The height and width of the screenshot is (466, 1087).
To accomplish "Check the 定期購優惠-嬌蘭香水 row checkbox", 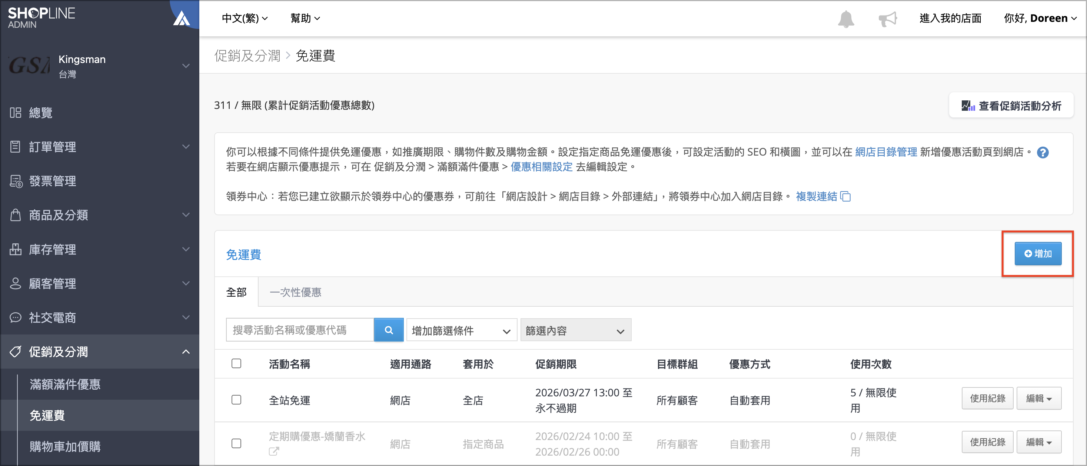I will tap(236, 443).
